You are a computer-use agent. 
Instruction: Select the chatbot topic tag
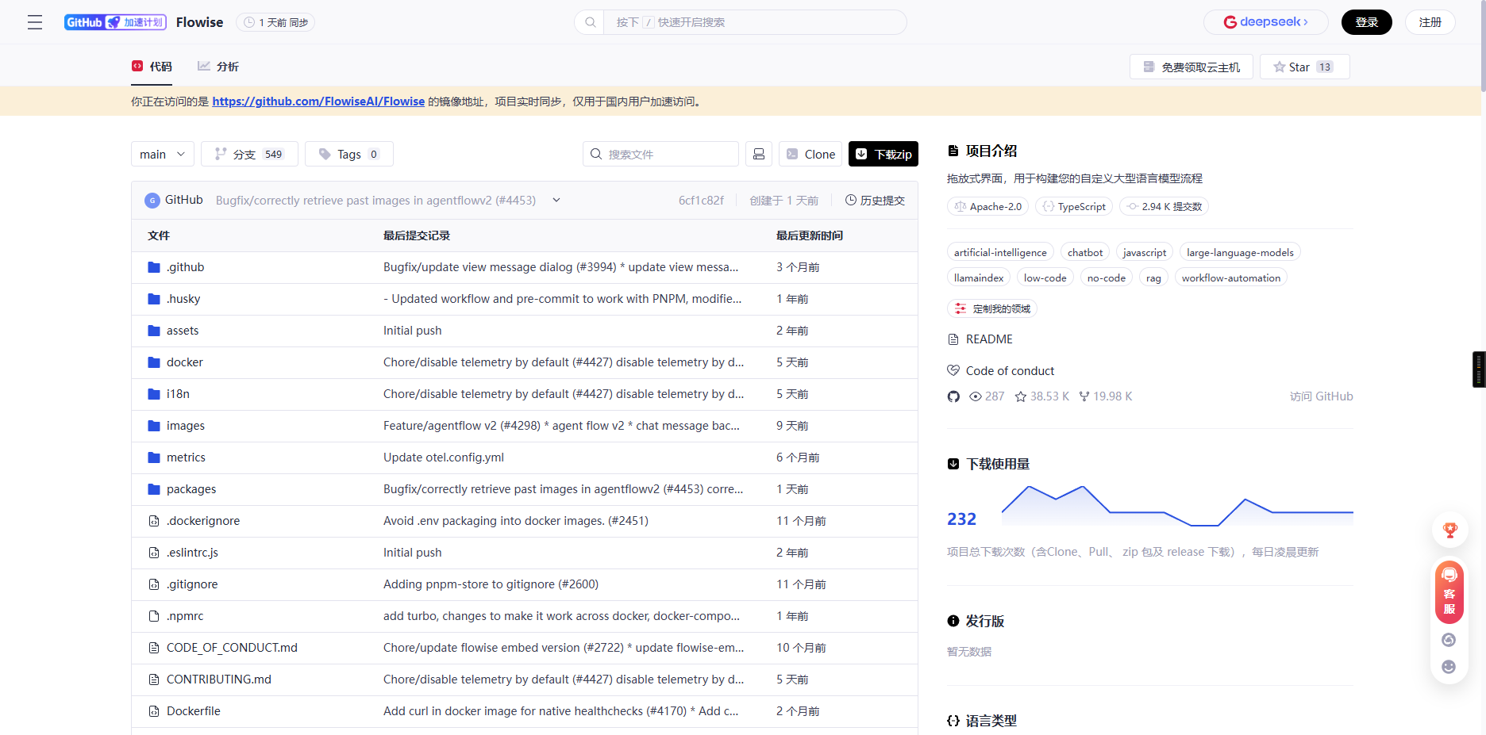[1085, 252]
